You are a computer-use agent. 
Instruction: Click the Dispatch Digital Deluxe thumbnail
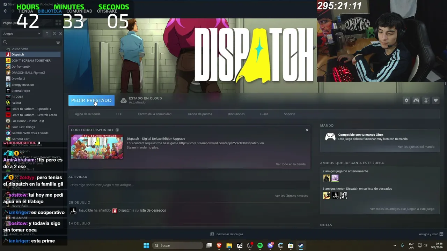[97, 147]
